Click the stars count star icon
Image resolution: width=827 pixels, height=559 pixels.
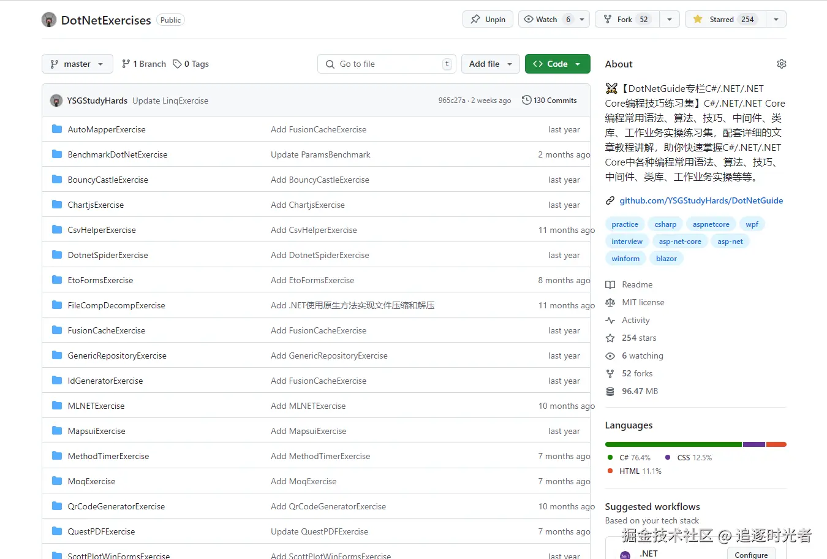[610, 338]
